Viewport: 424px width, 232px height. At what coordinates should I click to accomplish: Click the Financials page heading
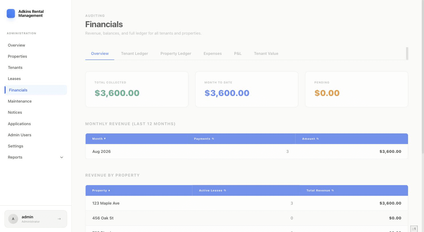[x=104, y=24]
